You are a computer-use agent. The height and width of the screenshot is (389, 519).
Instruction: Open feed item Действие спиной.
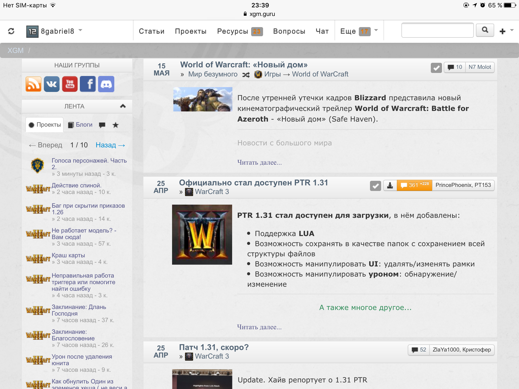tap(77, 185)
